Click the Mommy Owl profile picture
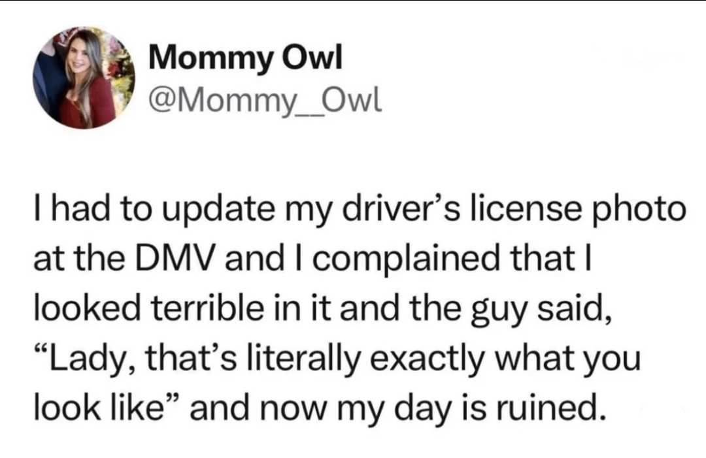Screen dimensions: 706x458 [x=82, y=78]
